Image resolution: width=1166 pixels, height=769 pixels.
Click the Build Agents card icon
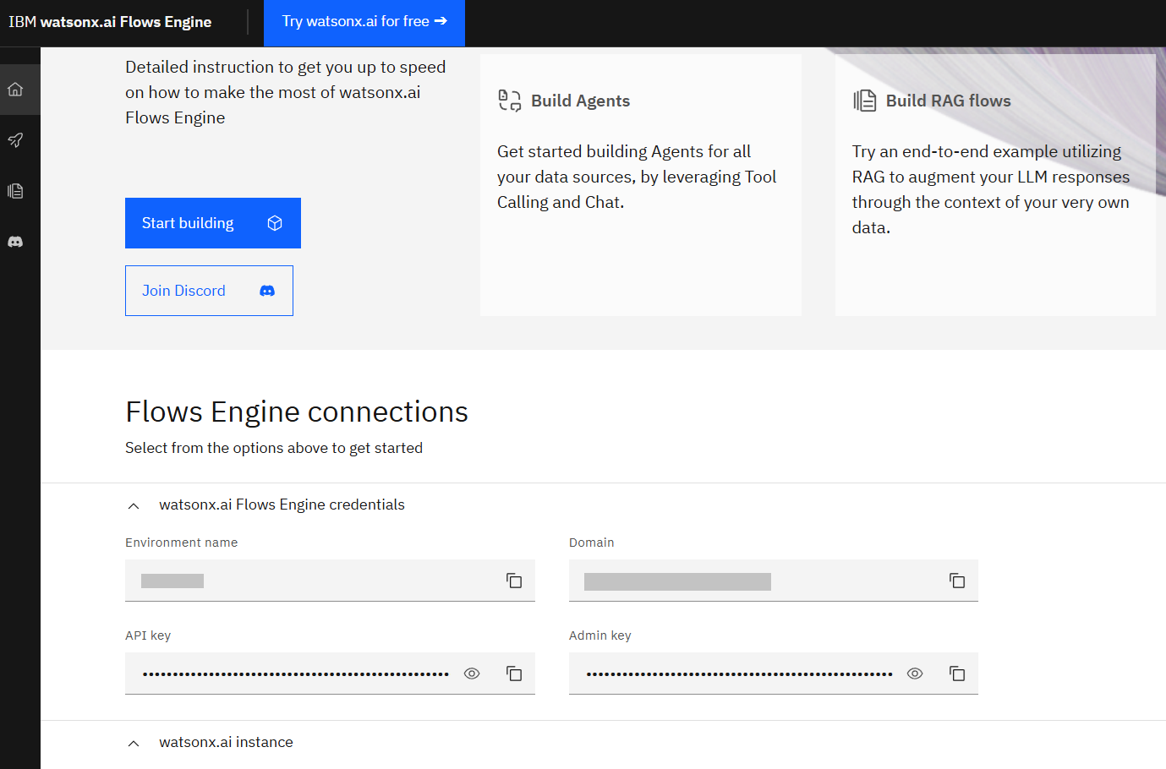pyautogui.click(x=509, y=101)
